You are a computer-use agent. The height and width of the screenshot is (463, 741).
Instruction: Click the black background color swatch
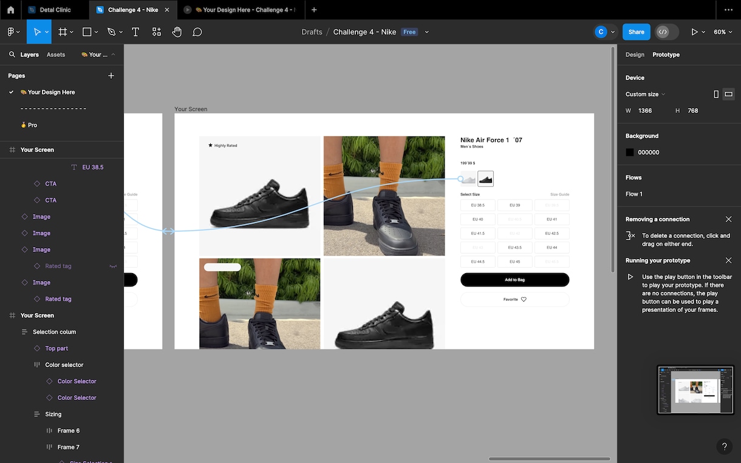[x=630, y=152]
